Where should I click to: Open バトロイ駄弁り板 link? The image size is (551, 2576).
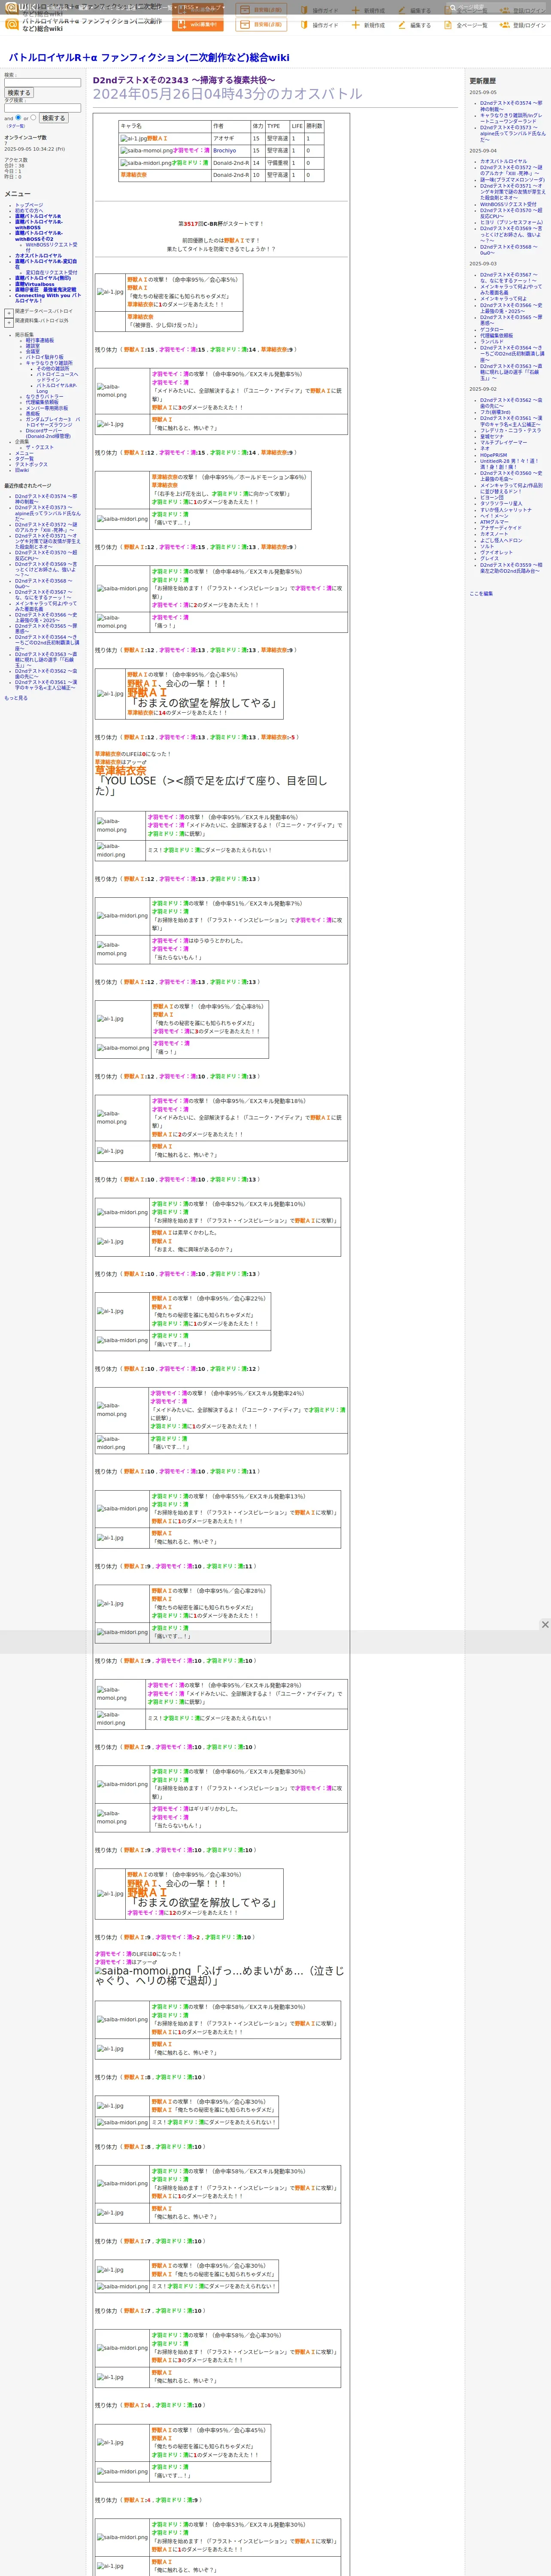point(44,358)
